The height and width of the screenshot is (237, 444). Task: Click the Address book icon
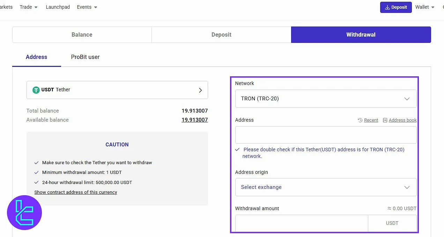[385, 120]
